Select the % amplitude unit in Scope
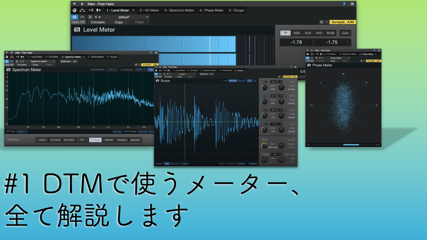The width and height of the screenshot is (427, 240). (249, 81)
